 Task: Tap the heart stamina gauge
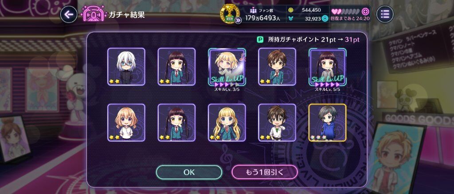tap(346, 12)
